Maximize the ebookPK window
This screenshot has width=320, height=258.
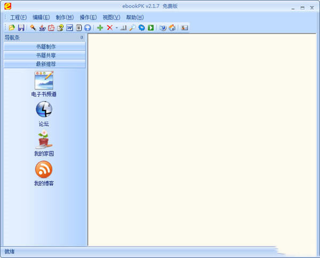click(x=302, y=8)
